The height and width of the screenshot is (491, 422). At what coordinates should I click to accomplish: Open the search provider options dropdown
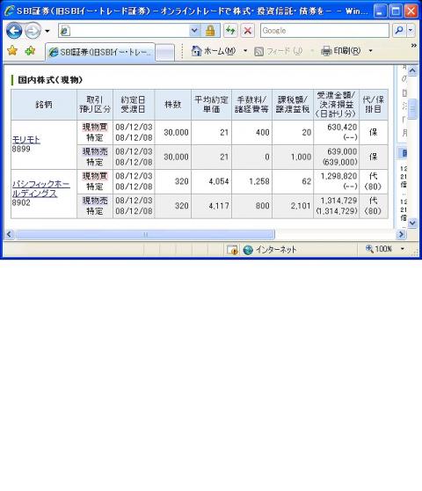coord(411,31)
